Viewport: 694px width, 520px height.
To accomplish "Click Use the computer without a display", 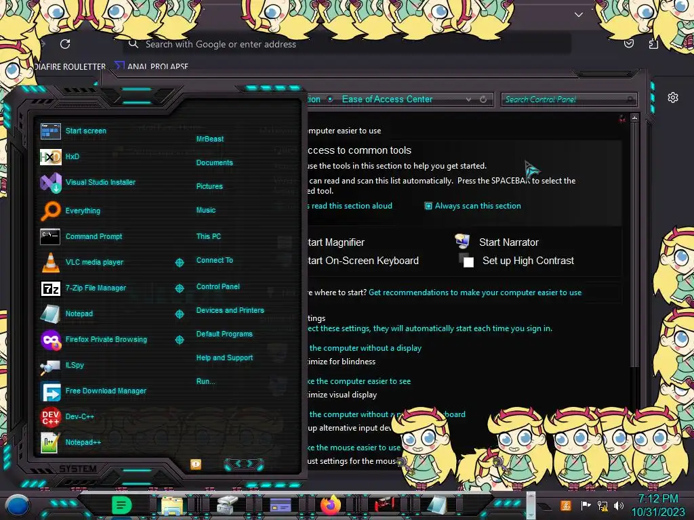I will click(365, 348).
